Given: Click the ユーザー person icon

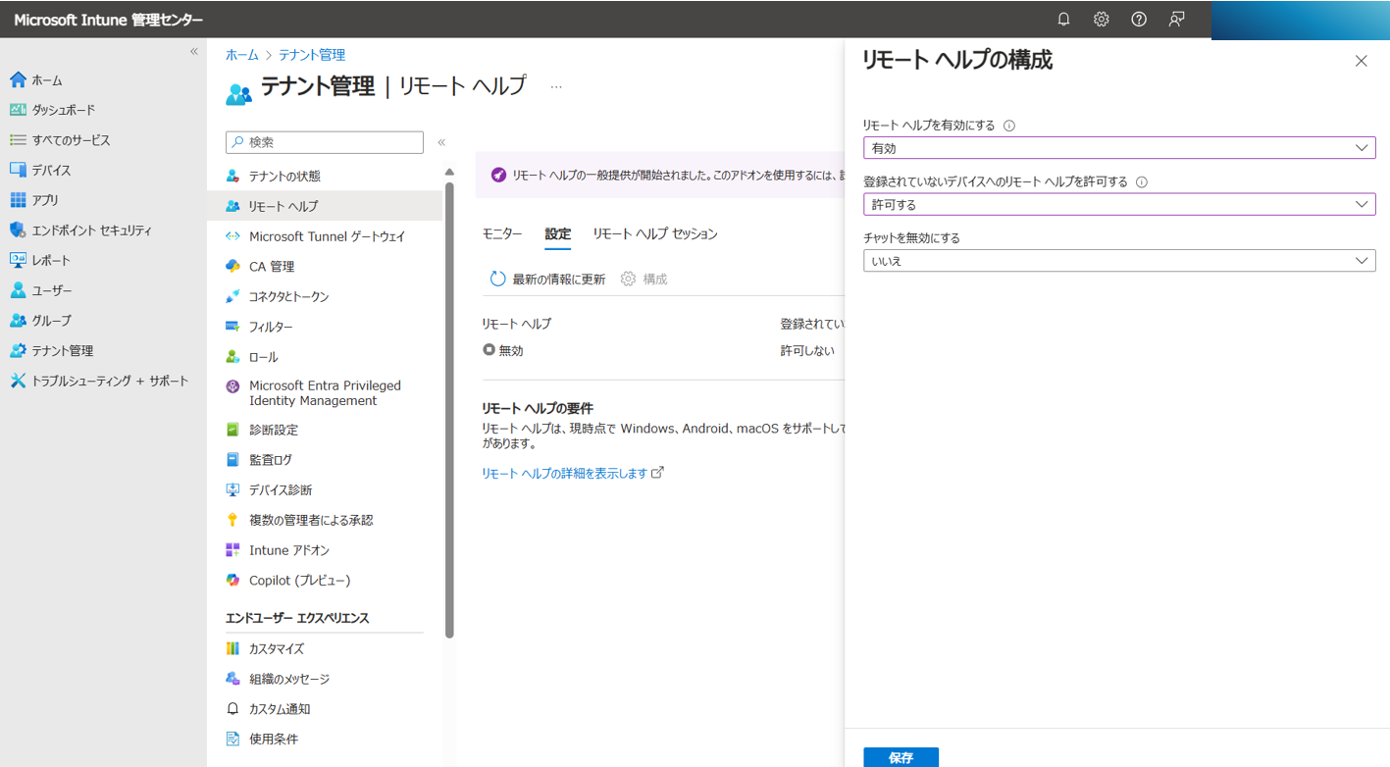Looking at the screenshot, I should point(18,290).
